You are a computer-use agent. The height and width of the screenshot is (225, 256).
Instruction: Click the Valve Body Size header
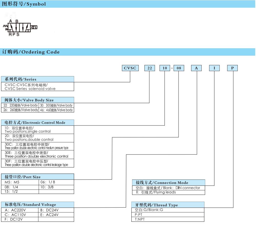37,100
